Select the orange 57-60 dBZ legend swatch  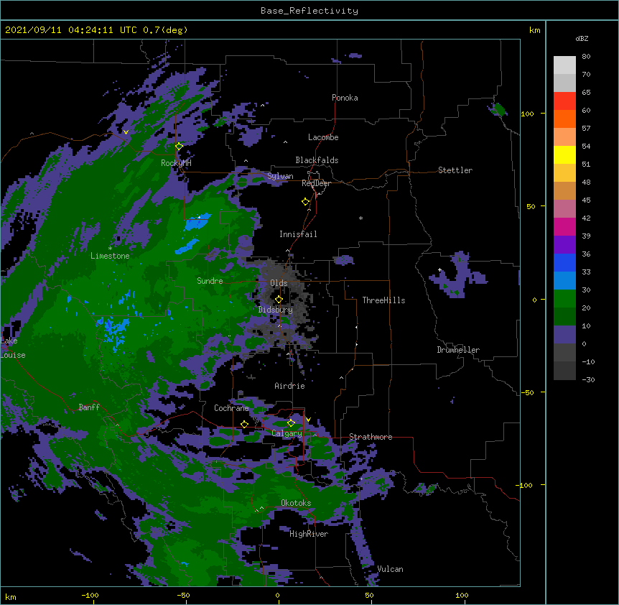coord(564,119)
